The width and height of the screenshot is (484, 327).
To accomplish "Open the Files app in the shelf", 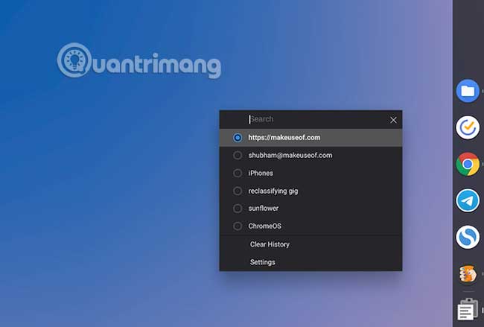I will pos(468,91).
